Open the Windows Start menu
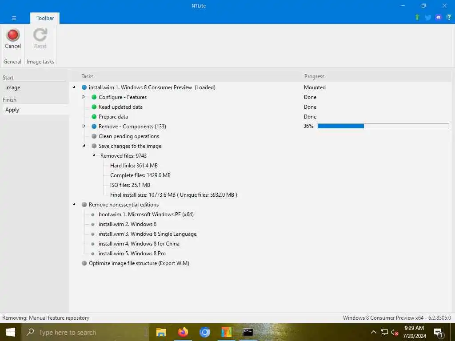 [x=11, y=332]
